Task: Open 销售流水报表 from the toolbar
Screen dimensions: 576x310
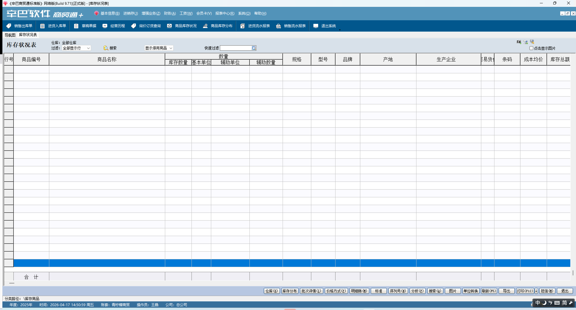Action: 291,26
